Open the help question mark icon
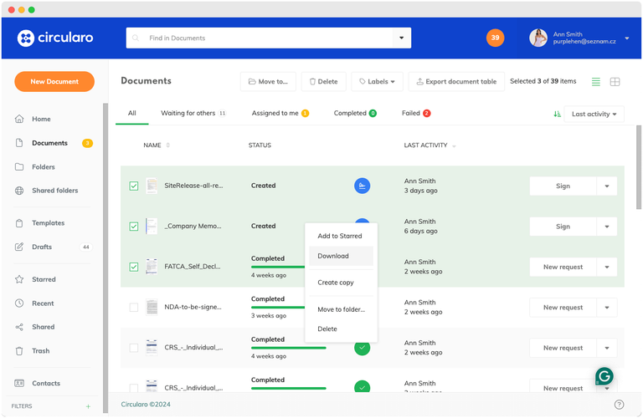The height and width of the screenshot is (418, 643). 619,405
